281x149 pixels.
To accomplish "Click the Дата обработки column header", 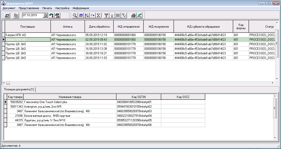I will [99, 26].
